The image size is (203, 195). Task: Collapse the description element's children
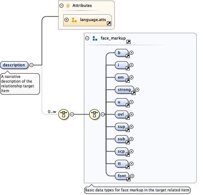pos(31,65)
